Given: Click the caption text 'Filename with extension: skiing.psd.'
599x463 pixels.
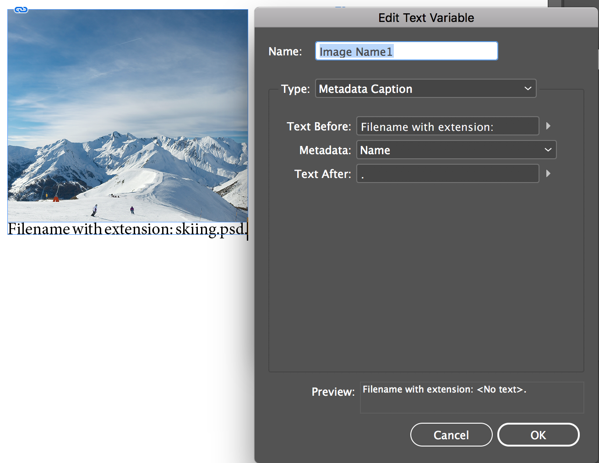Looking at the screenshot, I should point(128,229).
